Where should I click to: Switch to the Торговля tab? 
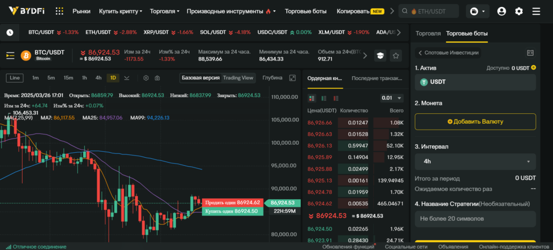coord(428,33)
